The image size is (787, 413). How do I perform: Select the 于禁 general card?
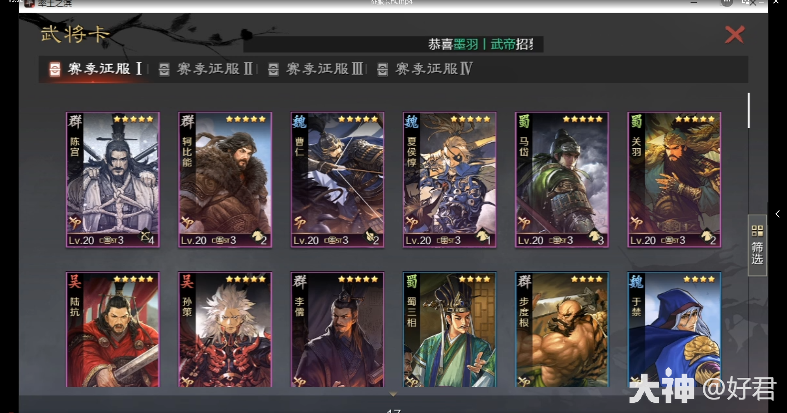(675, 329)
